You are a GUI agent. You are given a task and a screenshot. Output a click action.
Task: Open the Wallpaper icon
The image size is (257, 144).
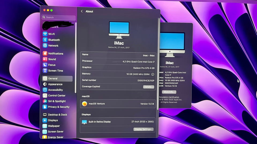45,126
